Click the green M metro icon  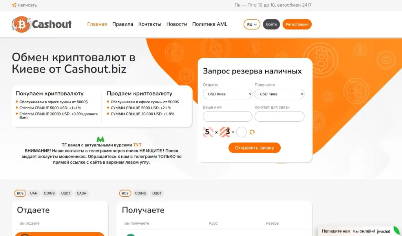pos(100,139)
